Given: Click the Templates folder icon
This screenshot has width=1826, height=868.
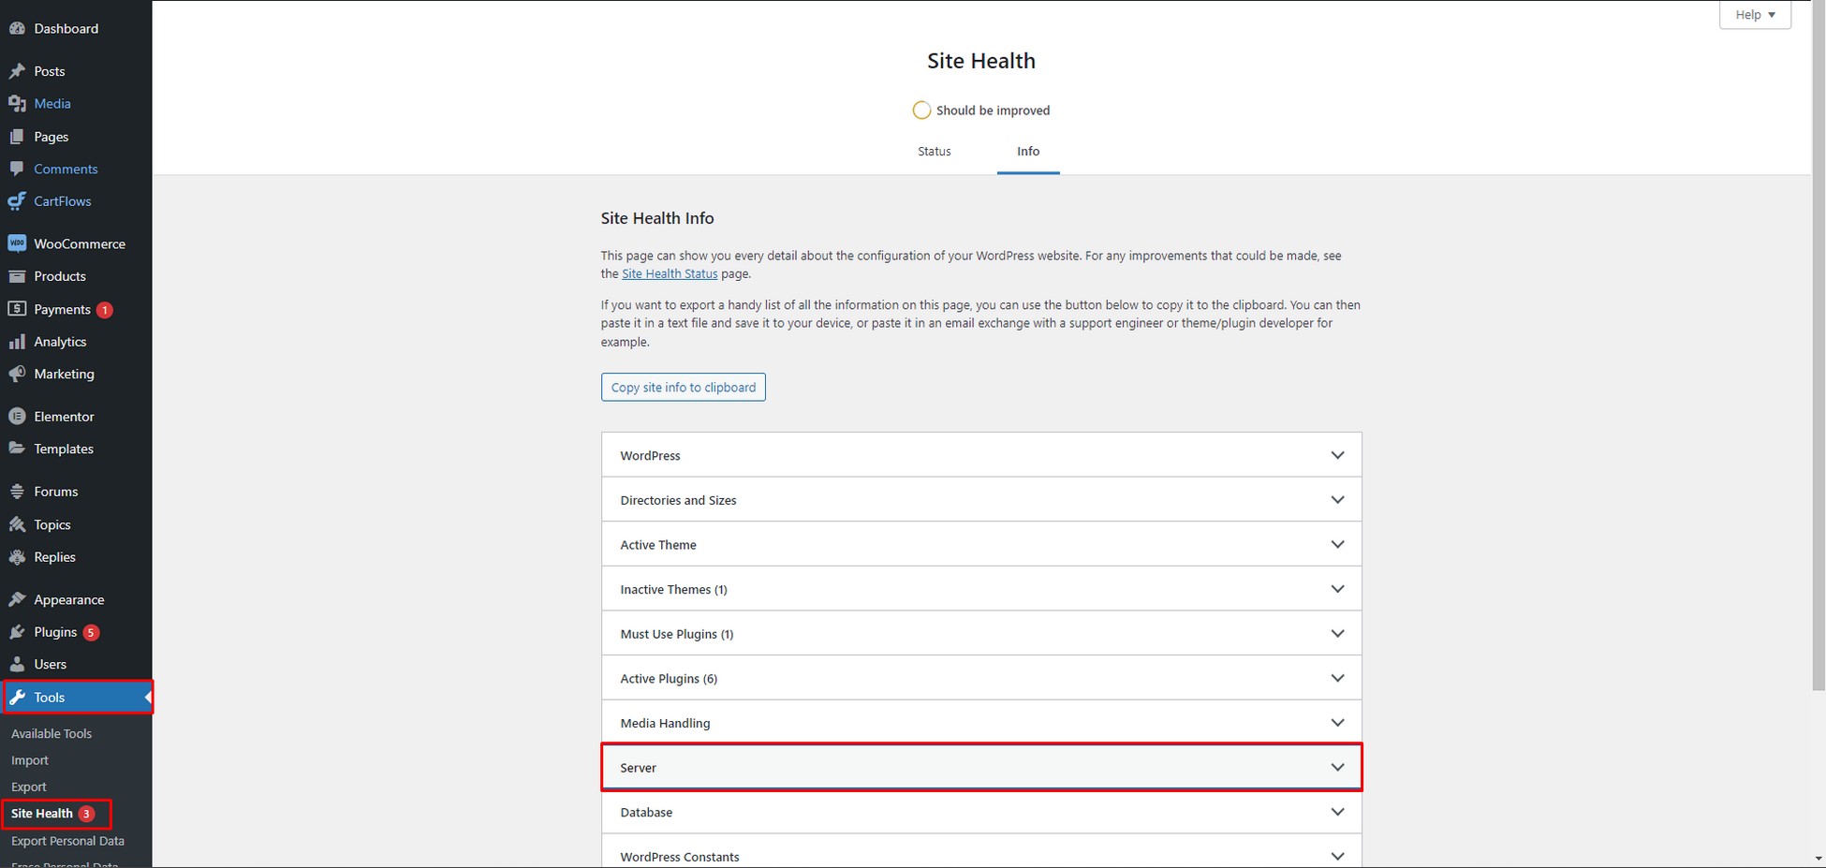Looking at the screenshot, I should tap(17, 449).
